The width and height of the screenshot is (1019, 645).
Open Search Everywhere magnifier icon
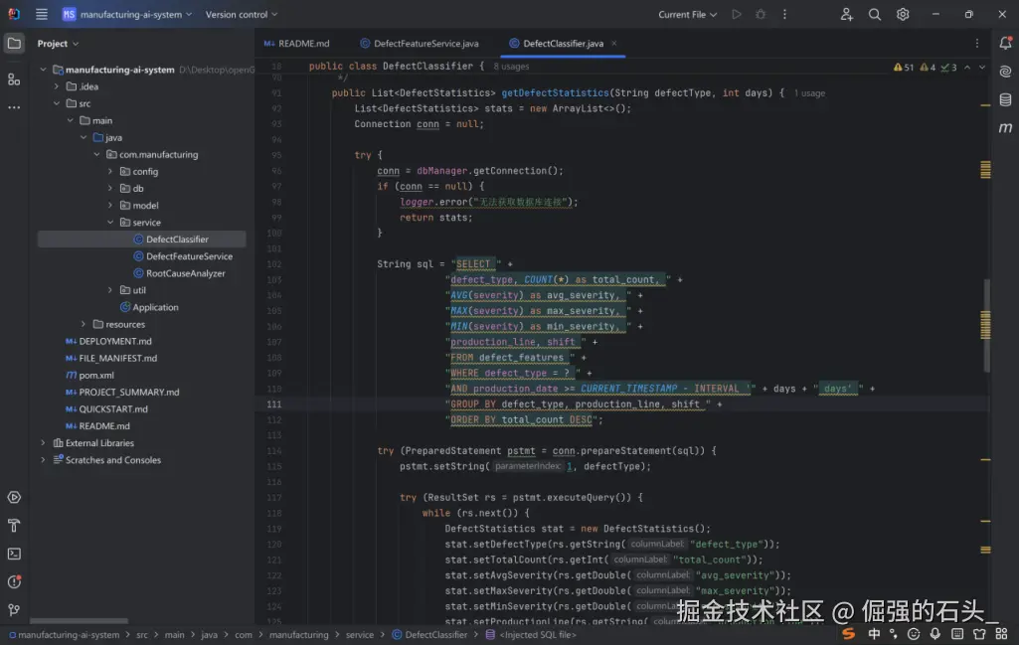click(x=875, y=15)
